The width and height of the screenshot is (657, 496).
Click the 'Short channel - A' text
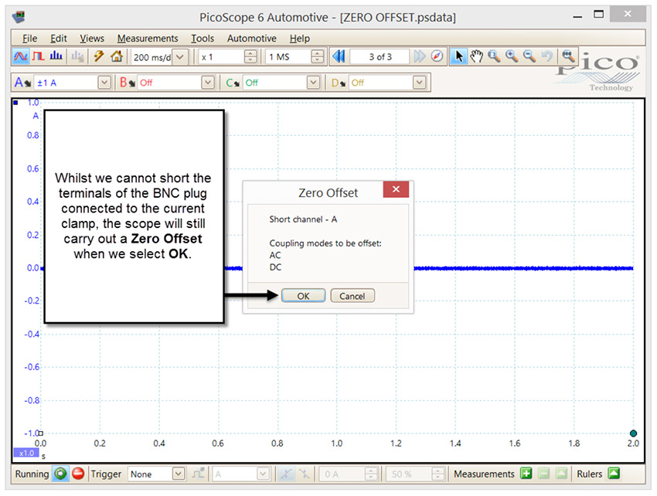coord(303,219)
